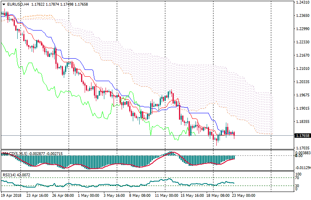Click the 19 Apr 2018 date label
The height and width of the screenshot is (200, 311).
[11, 196]
